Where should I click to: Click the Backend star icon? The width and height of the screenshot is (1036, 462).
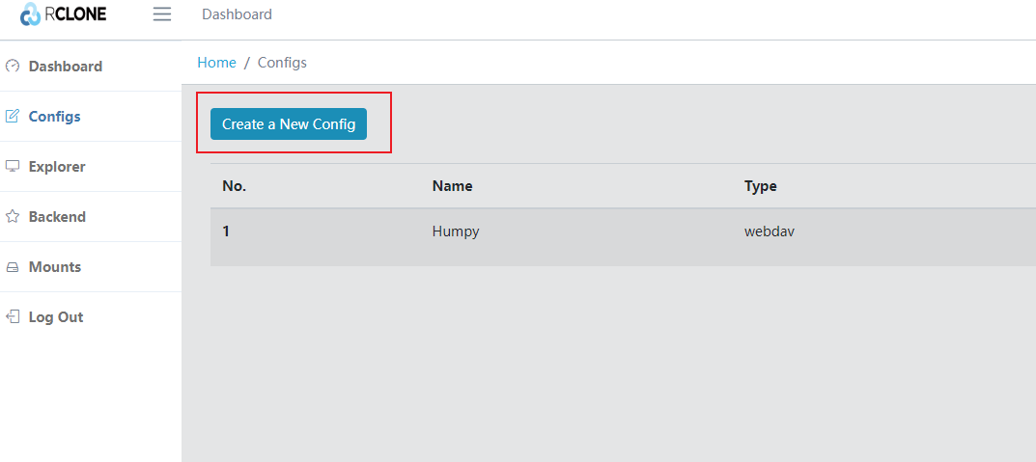(13, 217)
